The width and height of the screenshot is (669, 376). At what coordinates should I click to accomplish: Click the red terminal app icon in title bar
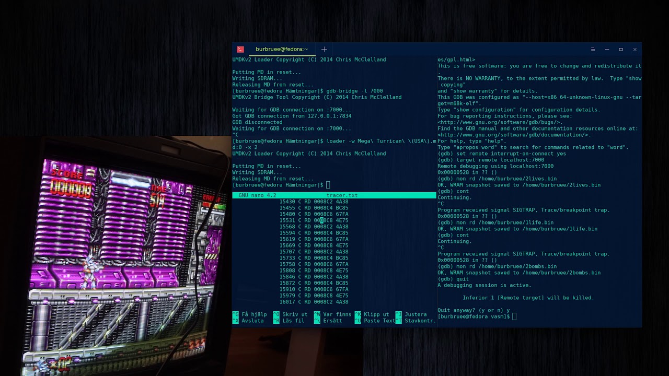240,49
